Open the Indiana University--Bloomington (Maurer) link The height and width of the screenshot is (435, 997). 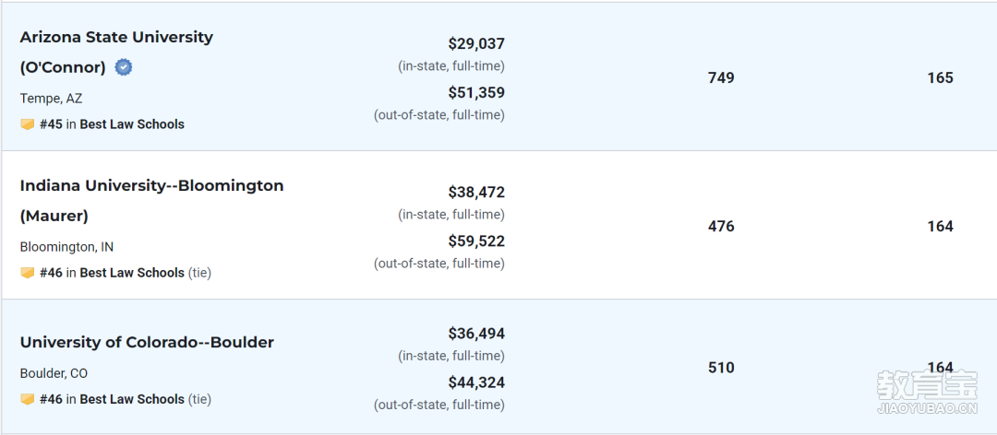tap(152, 201)
